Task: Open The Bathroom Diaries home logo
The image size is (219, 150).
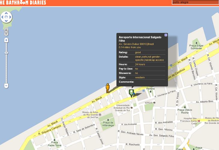Action: coord(23,2)
